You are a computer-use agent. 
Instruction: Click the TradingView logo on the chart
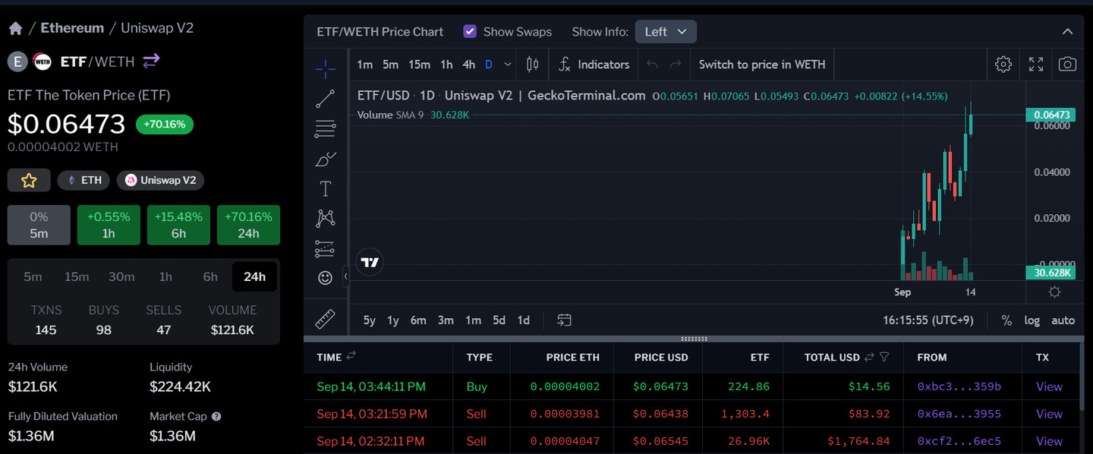pos(370,263)
